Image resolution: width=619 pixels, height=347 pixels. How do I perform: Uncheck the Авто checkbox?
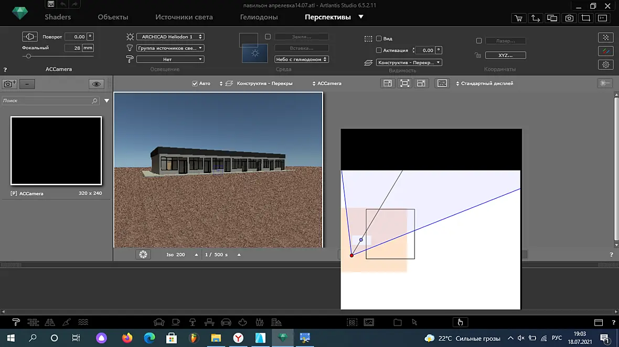(195, 84)
